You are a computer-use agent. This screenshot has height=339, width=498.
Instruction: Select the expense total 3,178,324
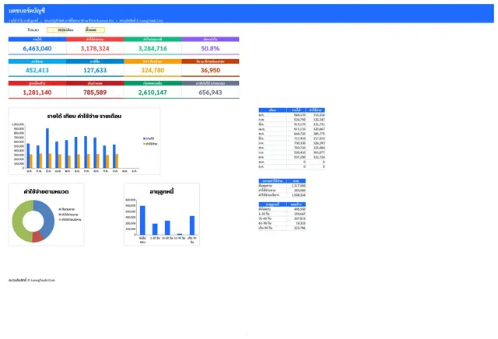[95, 48]
